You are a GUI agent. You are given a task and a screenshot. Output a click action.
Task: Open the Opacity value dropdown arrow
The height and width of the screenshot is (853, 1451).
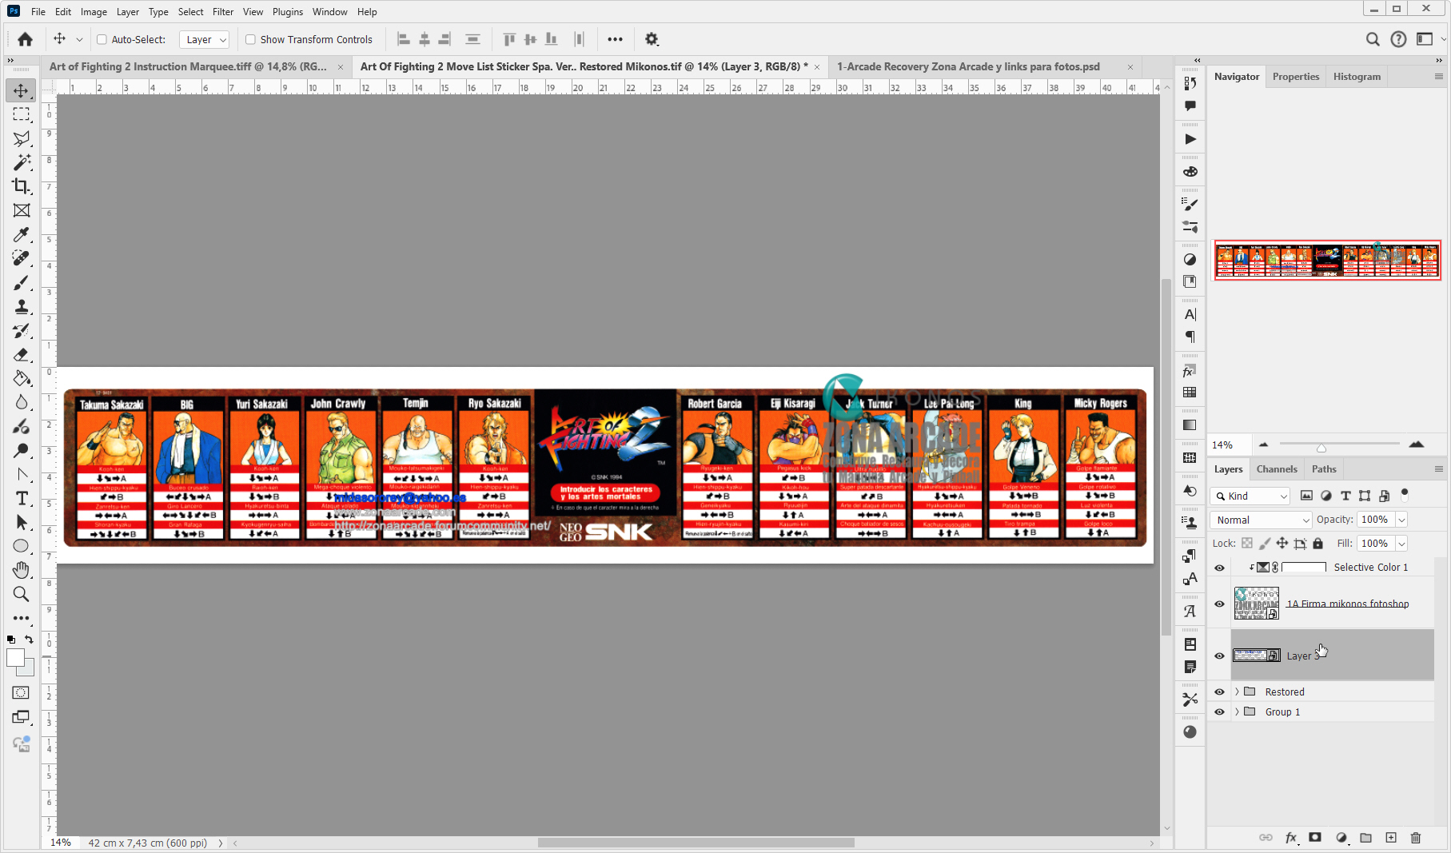(x=1401, y=520)
